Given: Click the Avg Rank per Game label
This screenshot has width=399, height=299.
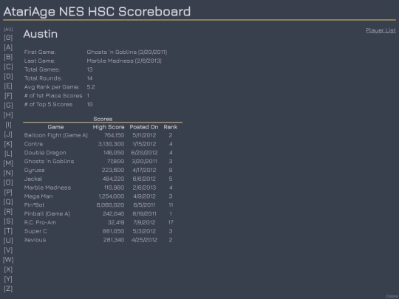Looking at the screenshot, I should coord(52,87).
